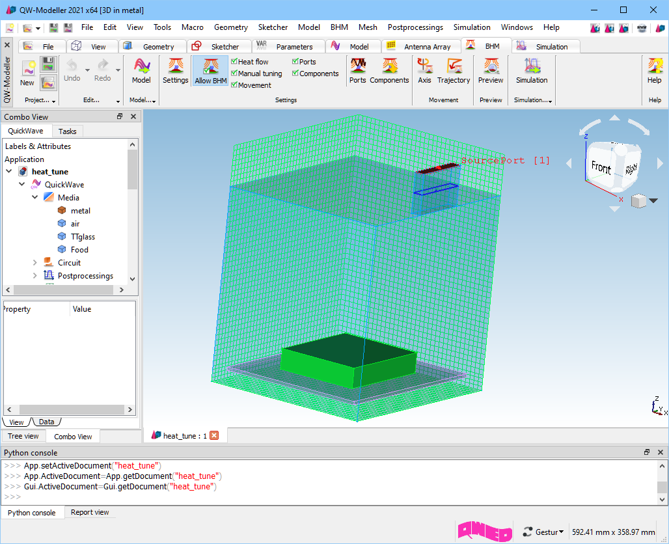Open the Undo history dropdown arrow
This screenshot has height=544, width=669.
pos(87,70)
